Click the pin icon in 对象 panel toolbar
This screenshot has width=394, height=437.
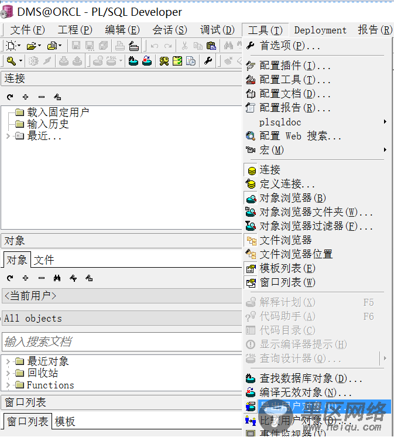coord(89,278)
